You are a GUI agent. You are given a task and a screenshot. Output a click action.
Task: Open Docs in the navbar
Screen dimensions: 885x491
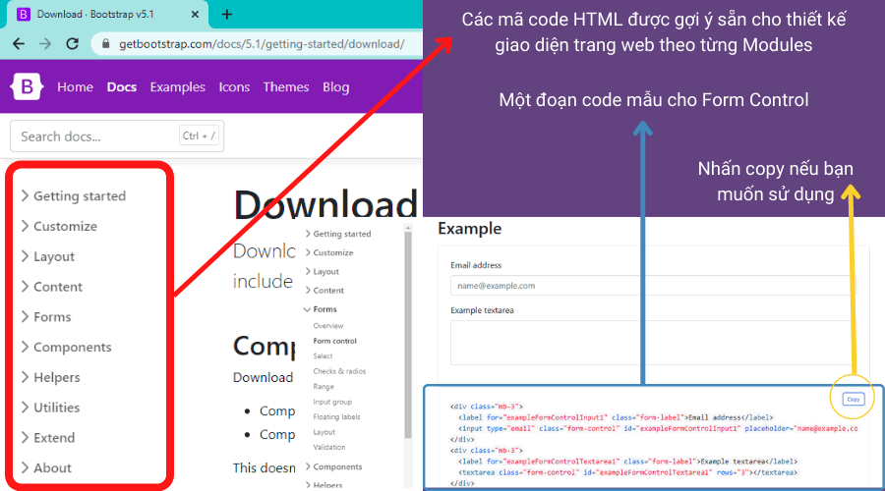pos(122,87)
